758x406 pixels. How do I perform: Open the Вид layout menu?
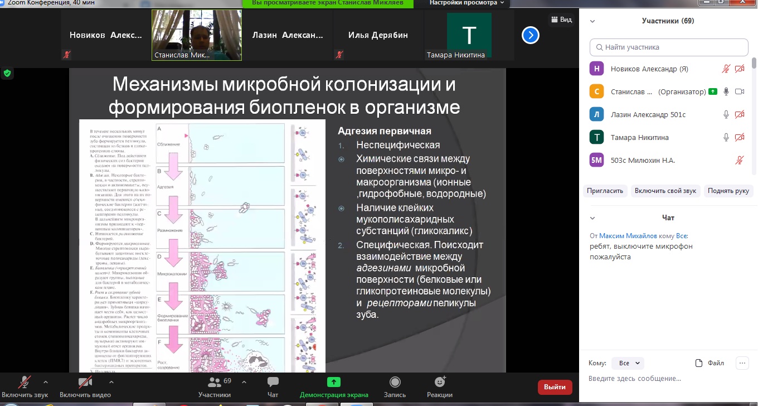(561, 20)
